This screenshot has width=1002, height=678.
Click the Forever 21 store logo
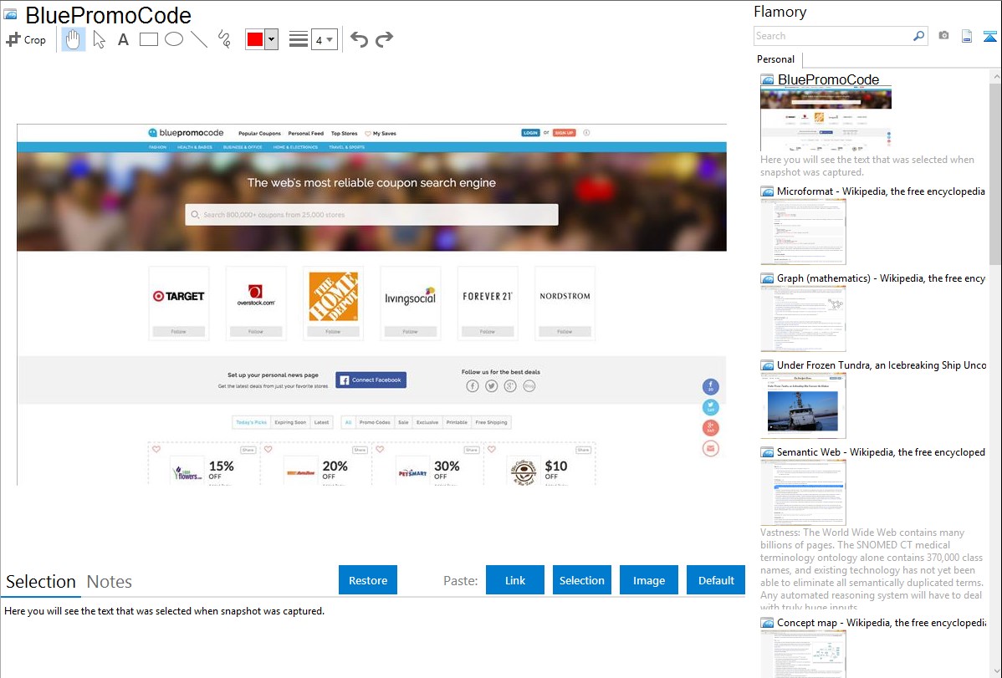[x=487, y=296]
